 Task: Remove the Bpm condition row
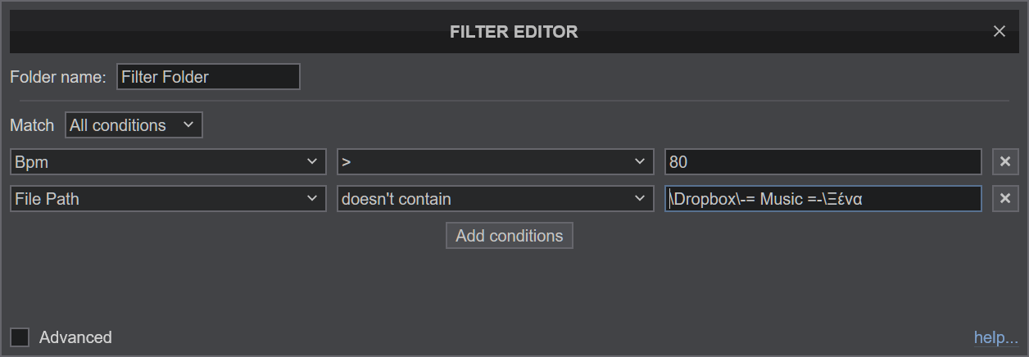[1005, 162]
